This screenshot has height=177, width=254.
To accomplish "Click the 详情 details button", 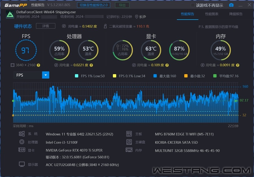I will point(45,26).
